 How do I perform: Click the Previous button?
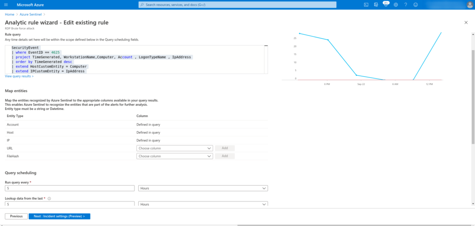click(x=16, y=216)
